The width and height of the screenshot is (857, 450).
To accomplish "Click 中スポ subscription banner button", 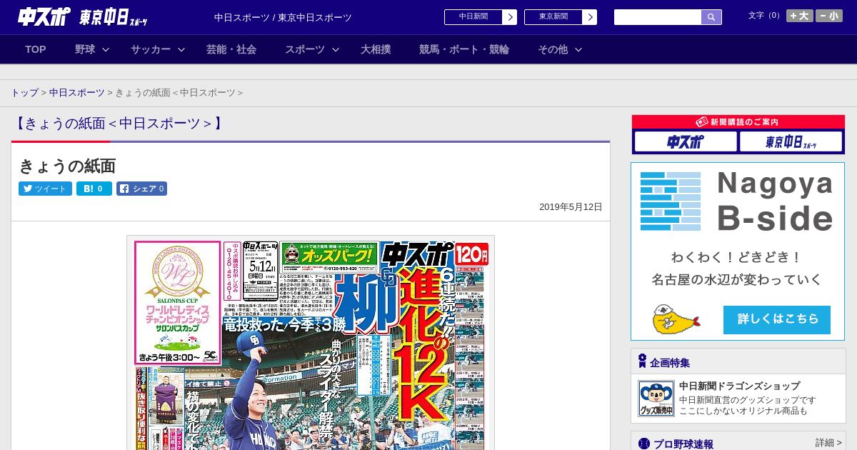I will [686, 141].
